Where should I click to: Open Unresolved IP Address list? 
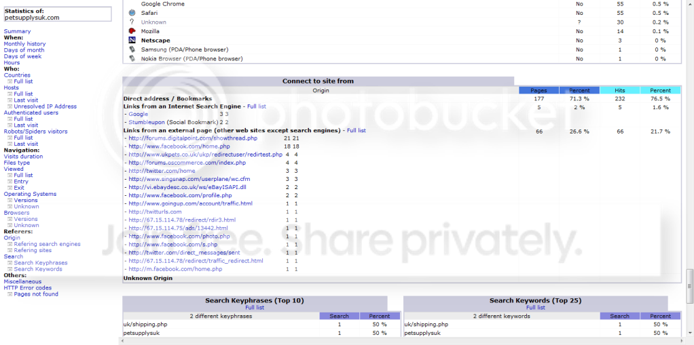tap(45, 106)
